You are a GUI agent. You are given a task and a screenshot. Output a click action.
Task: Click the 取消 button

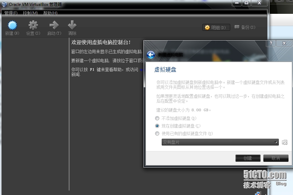pyautogui.click(x=276, y=158)
